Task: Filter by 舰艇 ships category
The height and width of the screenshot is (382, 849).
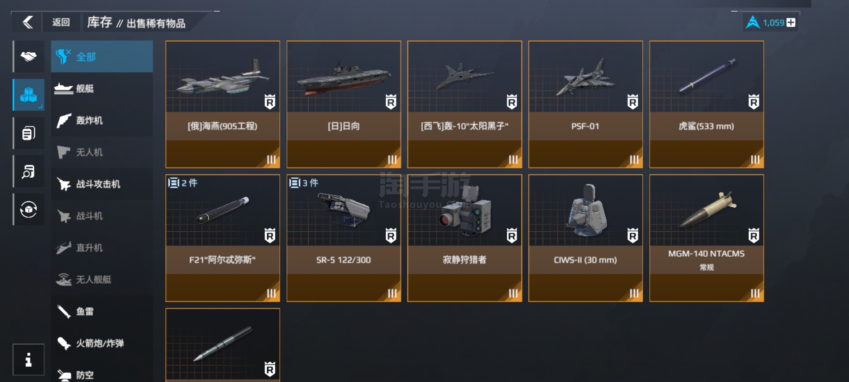Action: (102, 88)
